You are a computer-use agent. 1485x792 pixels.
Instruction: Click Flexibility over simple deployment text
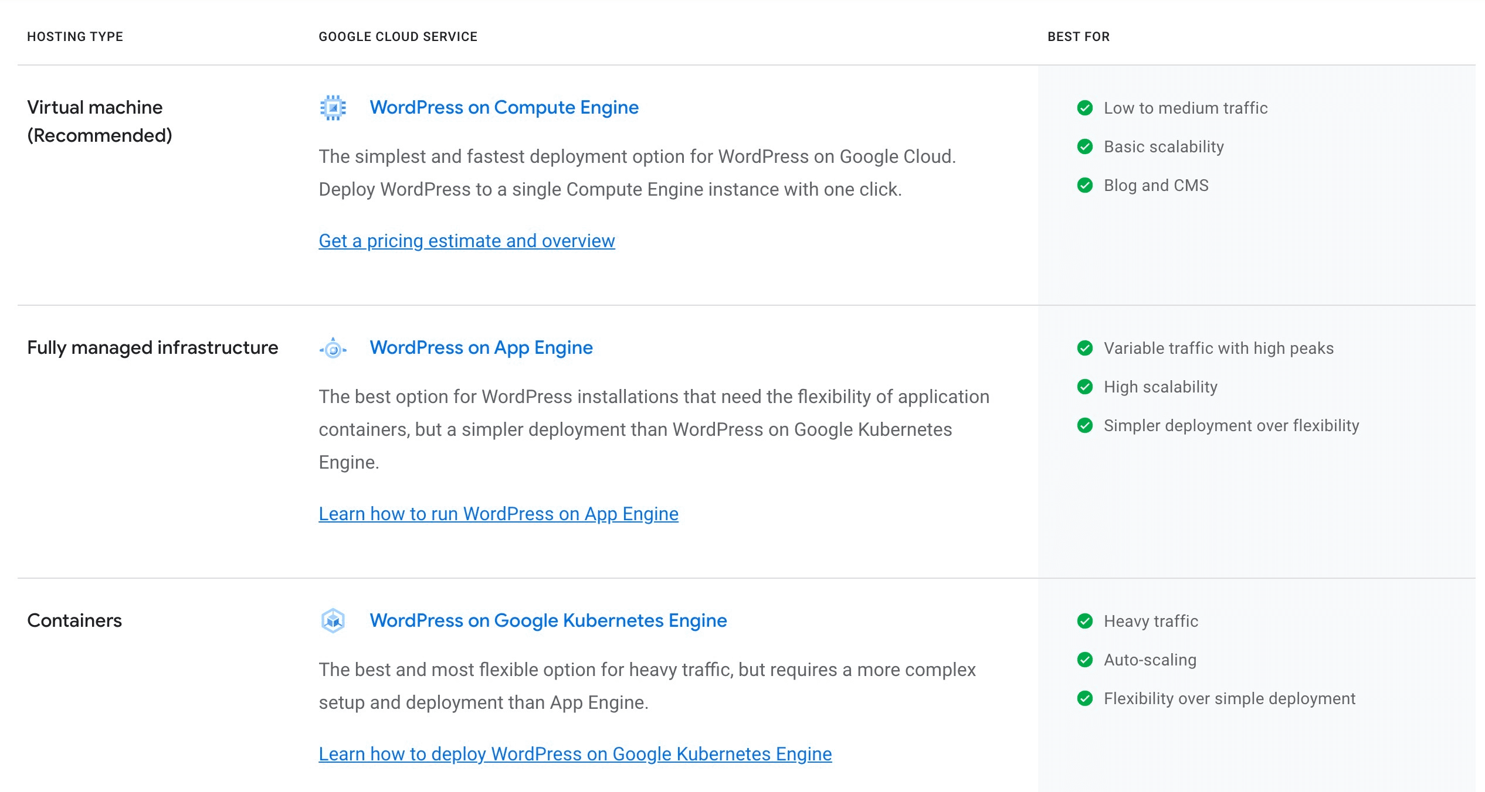coord(1229,698)
